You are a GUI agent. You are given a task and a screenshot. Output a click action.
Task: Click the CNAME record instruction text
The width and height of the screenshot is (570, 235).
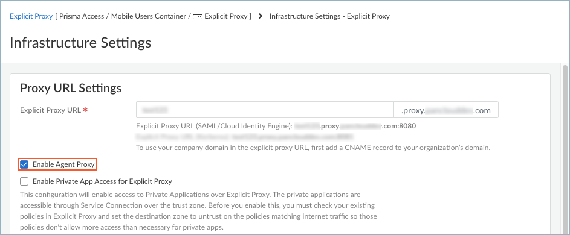click(313, 148)
